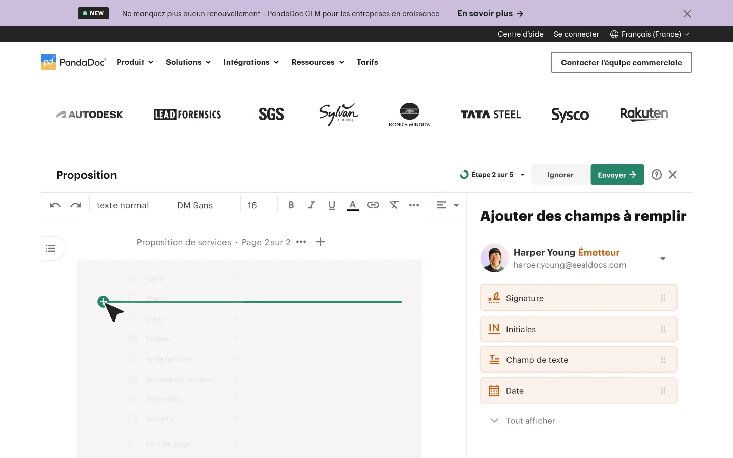Viewport: 733px width, 458px height.
Task: Open the text color picker
Action: 352,205
